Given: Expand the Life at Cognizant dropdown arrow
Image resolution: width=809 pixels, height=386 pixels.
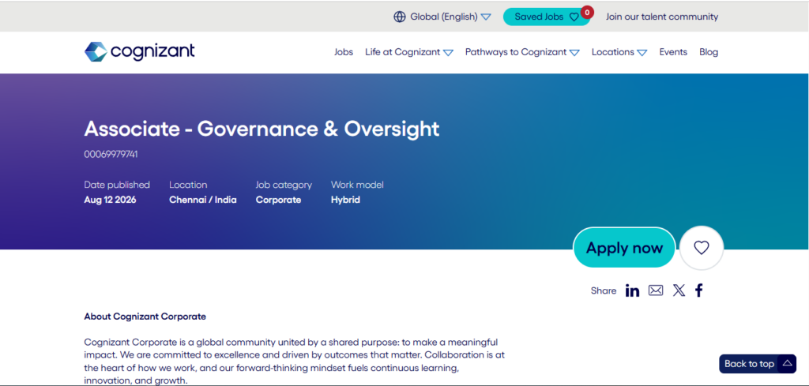Looking at the screenshot, I should pyautogui.click(x=448, y=53).
